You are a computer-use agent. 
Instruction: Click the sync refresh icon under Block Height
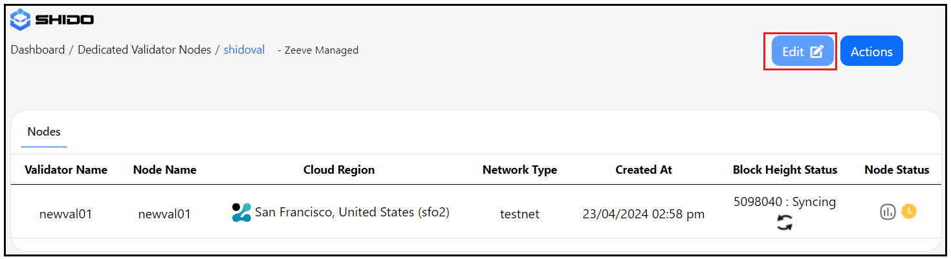coord(785,223)
